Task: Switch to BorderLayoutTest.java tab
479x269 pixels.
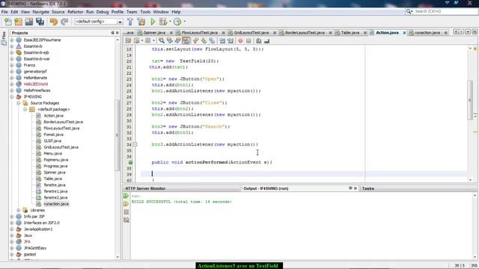Action: point(305,33)
